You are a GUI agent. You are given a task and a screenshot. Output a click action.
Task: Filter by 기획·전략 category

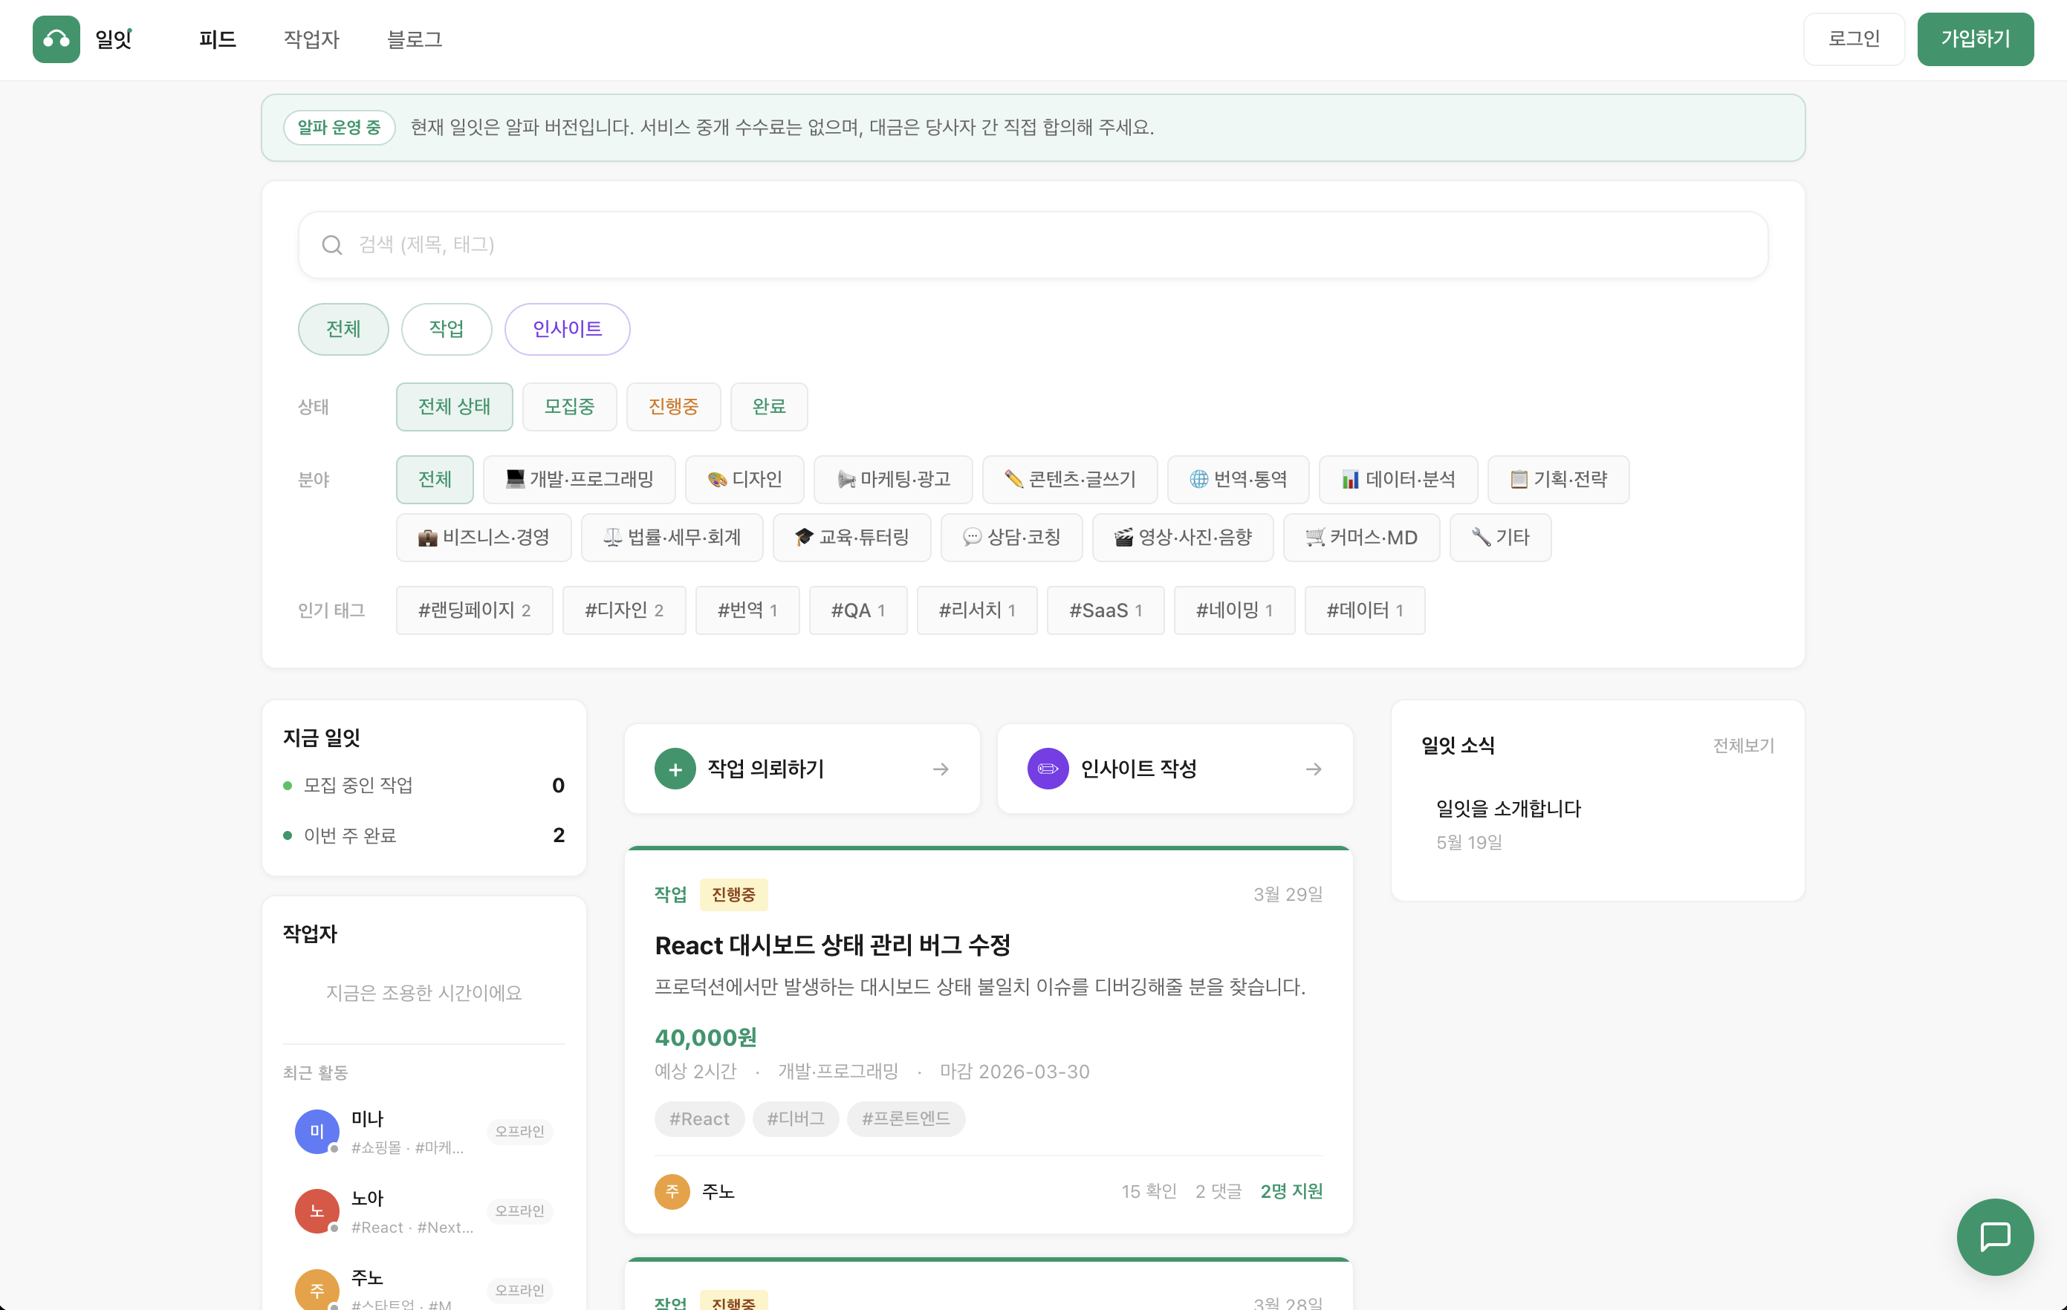[1558, 480]
